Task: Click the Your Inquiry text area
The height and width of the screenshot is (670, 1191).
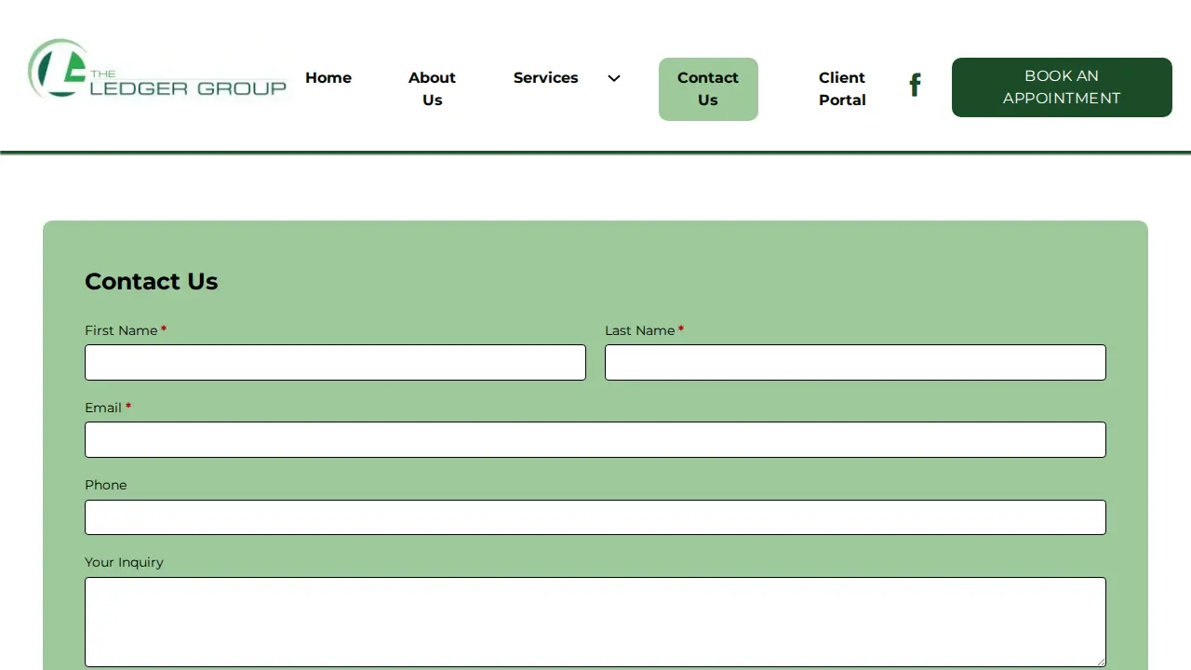Action: pos(595,622)
